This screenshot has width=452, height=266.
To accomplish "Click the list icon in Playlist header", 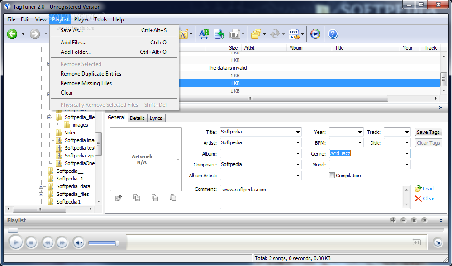I will 424,220.
